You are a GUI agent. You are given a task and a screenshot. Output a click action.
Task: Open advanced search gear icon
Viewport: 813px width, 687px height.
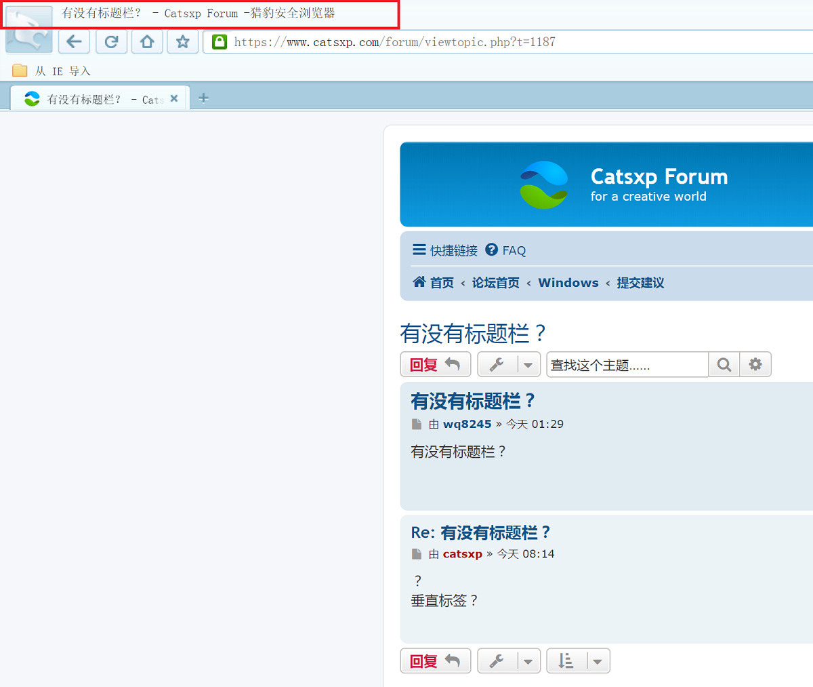(755, 365)
